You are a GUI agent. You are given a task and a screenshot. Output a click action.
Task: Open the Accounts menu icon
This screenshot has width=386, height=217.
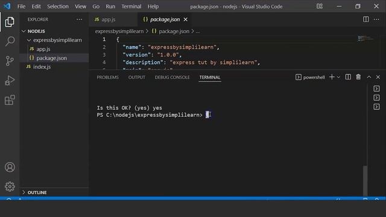coord(10,168)
